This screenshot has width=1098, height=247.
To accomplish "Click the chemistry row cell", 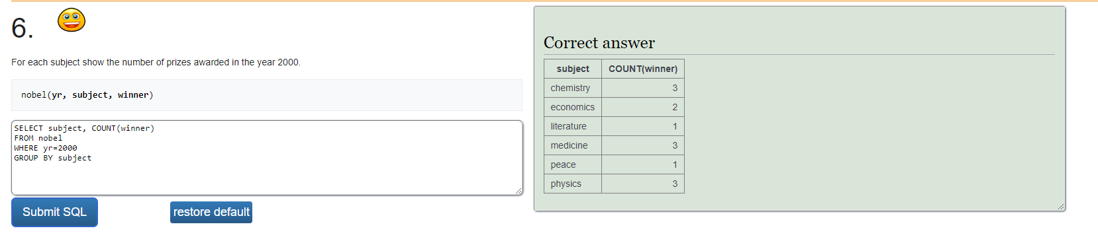I will tap(573, 88).
